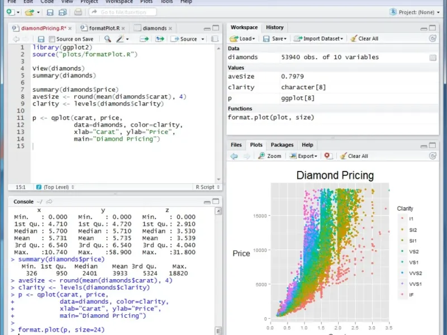Open the (Top Level) scope selector

[x=55, y=187]
